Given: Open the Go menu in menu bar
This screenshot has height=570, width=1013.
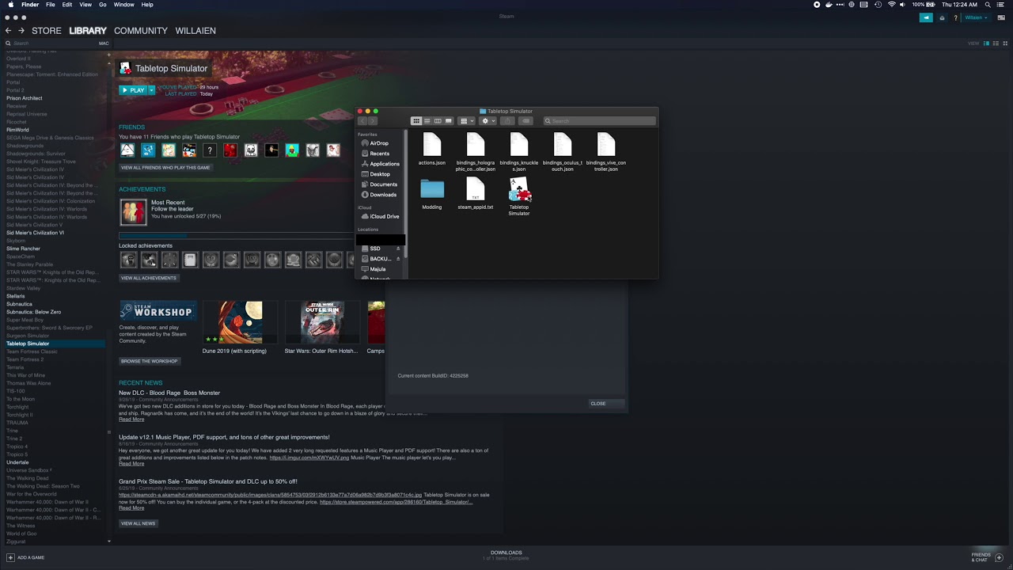Looking at the screenshot, I should 102,5.
